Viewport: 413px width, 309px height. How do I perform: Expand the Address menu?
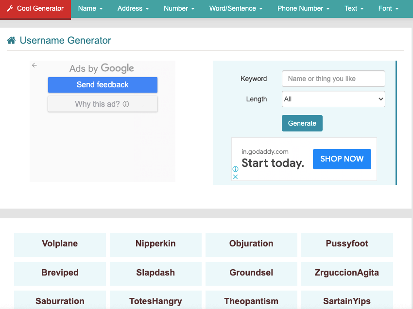[133, 9]
